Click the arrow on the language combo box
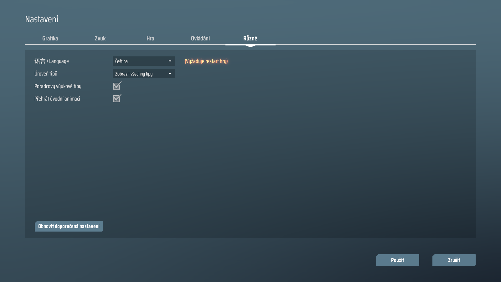Image resolution: width=501 pixels, height=282 pixels. pos(170,61)
